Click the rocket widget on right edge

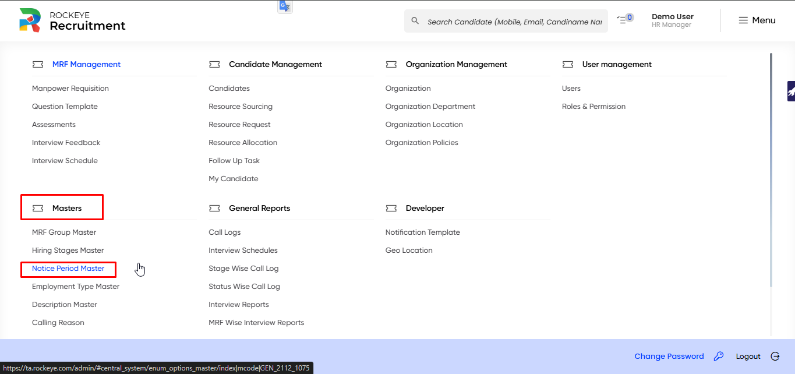pos(791,91)
